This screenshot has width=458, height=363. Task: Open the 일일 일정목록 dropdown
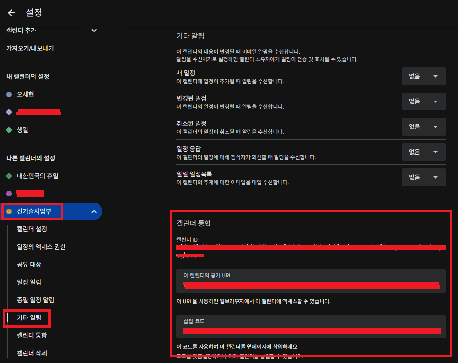point(423,177)
